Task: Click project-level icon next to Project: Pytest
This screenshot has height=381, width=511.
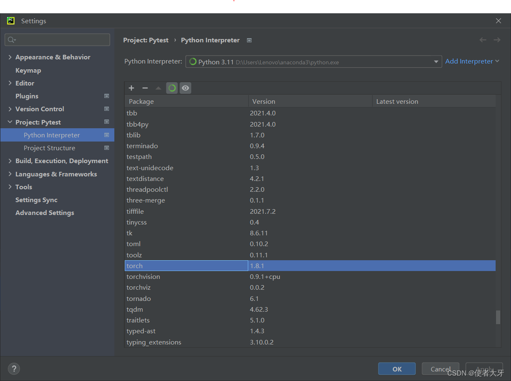Action: pos(106,122)
